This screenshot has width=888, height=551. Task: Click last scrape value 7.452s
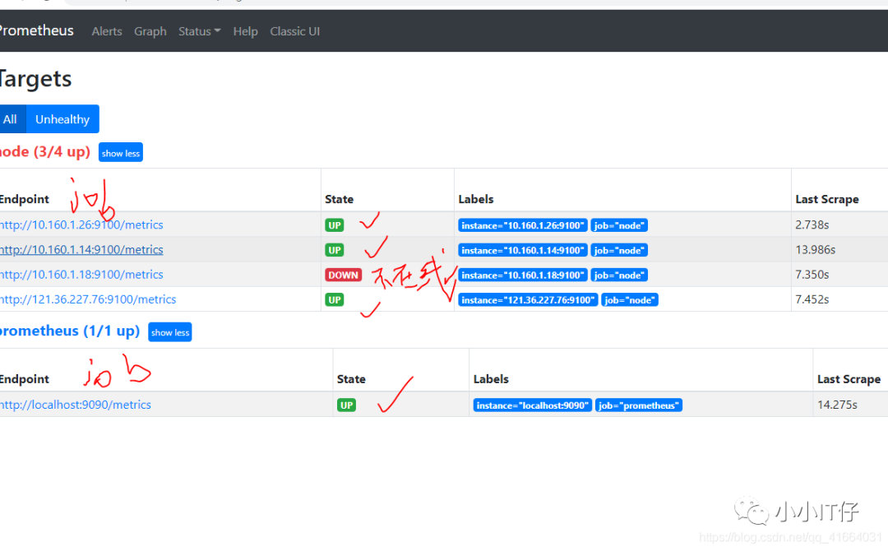point(812,299)
